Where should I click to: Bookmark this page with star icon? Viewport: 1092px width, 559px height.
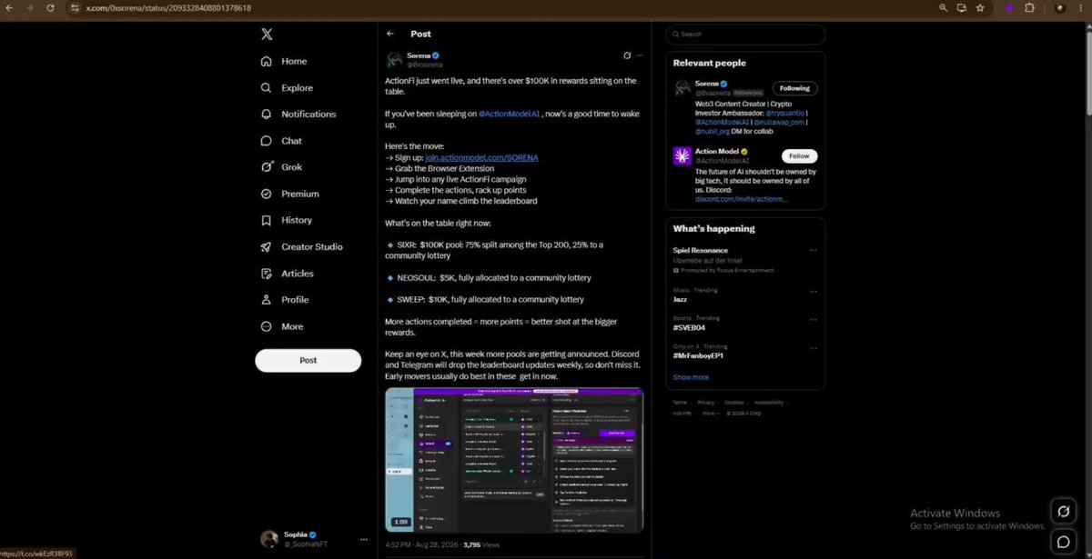pyautogui.click(x=981, y=7)
